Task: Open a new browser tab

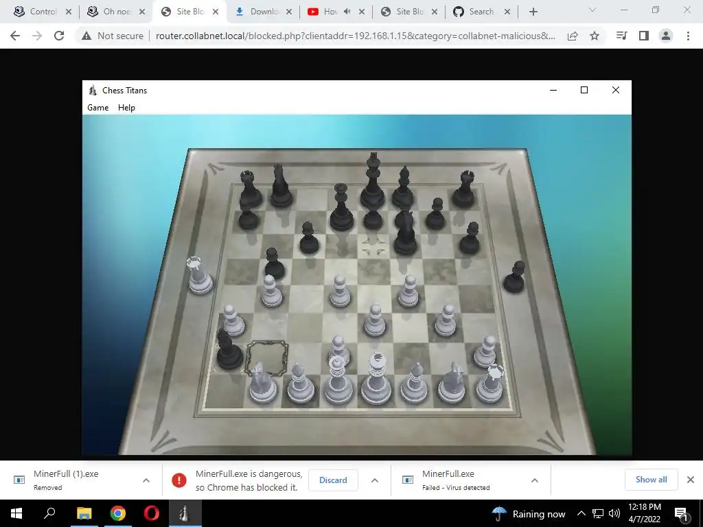Action: 533,12
